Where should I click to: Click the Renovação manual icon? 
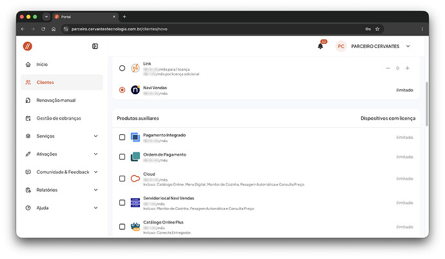point(28,100)
